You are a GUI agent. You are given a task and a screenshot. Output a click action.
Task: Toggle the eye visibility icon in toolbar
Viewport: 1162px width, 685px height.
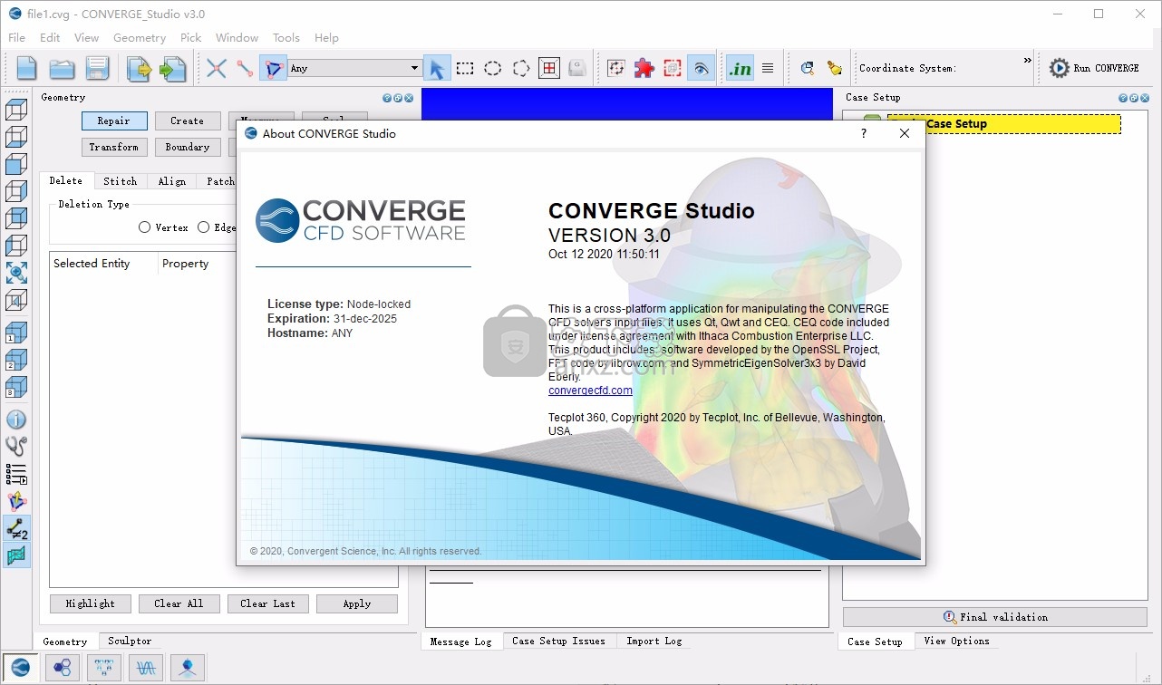click(701, 68)
